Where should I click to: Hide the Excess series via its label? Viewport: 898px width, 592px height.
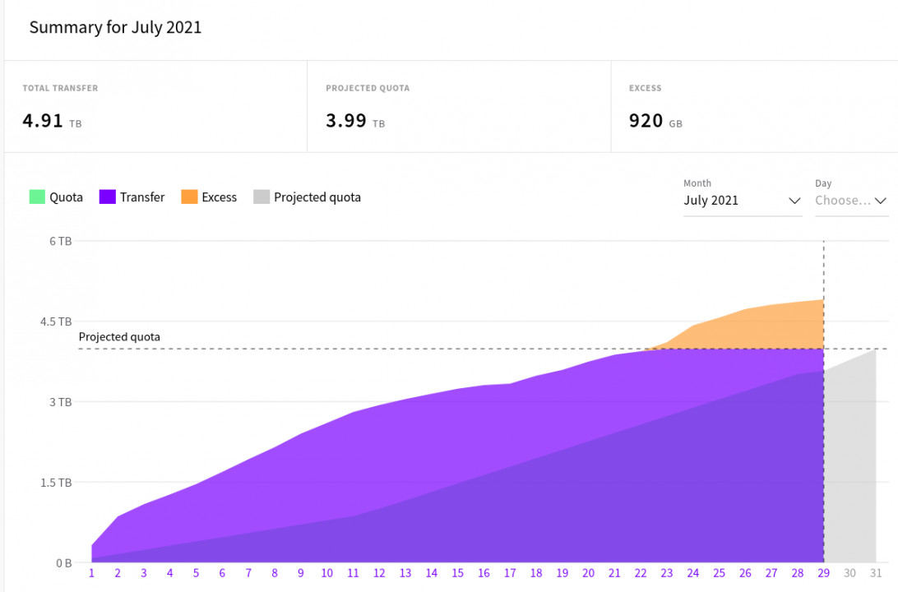click(x=220, y=197)
